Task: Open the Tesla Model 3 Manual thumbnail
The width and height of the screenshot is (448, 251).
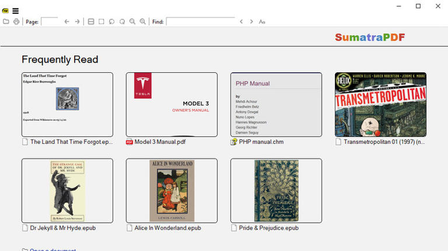Action: pyautogui.click(x=171, y=104)
